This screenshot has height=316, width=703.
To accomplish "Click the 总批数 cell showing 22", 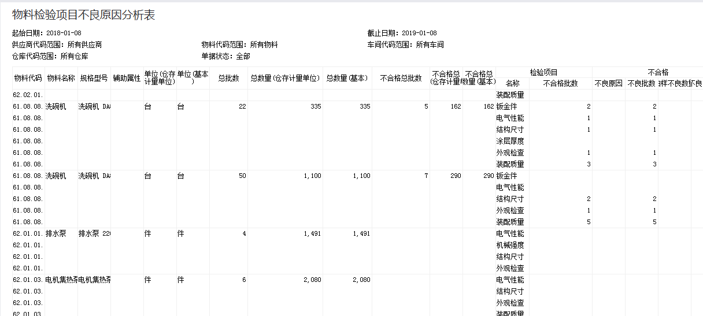I will pyautogui.click(x=228, y=106).
